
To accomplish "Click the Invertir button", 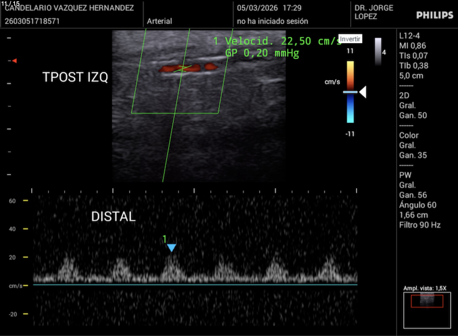I will tap(350, 39).
